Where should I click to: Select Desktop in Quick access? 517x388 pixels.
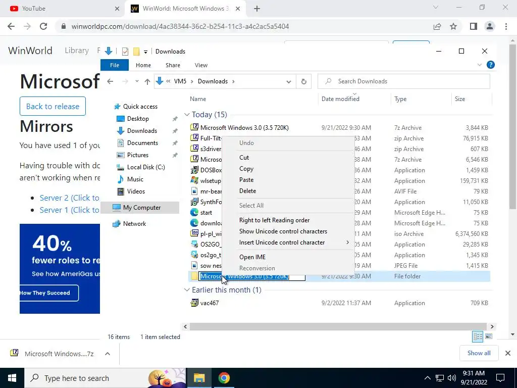[x=138, y=119]
